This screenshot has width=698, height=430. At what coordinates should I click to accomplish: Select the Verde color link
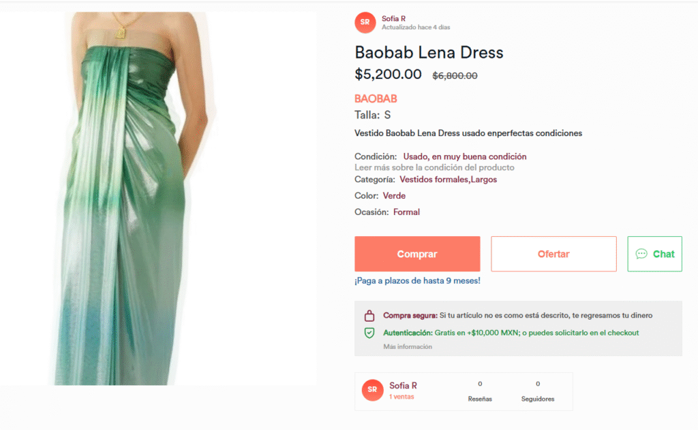point(394,196)
